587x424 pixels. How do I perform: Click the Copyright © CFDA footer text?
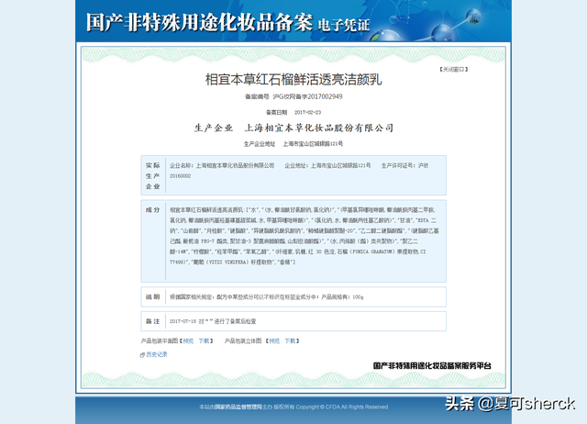click(342, 407)
